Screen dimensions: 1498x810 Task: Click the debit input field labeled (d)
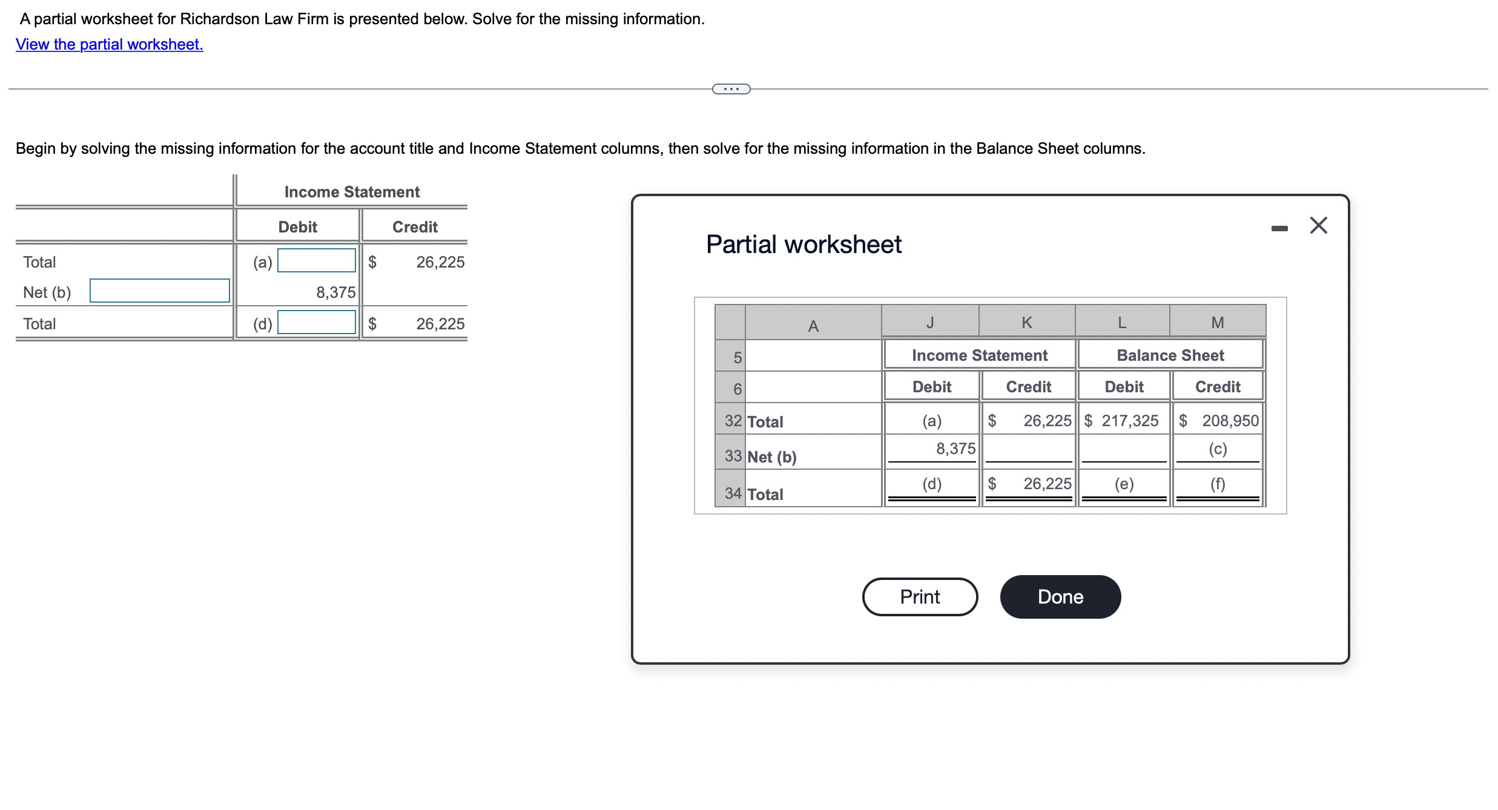[x=315, y=323]
